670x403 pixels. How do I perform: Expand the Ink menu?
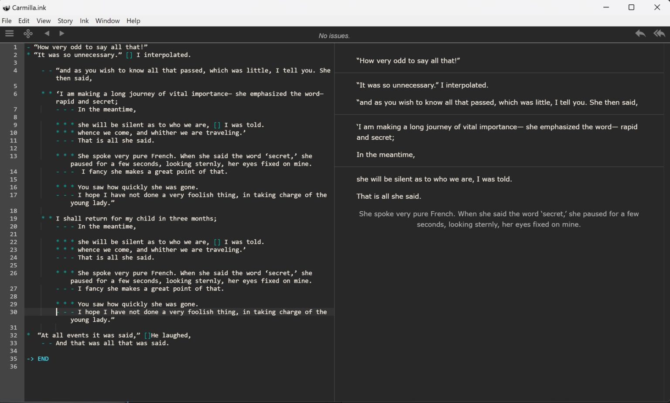click(84, 21)
